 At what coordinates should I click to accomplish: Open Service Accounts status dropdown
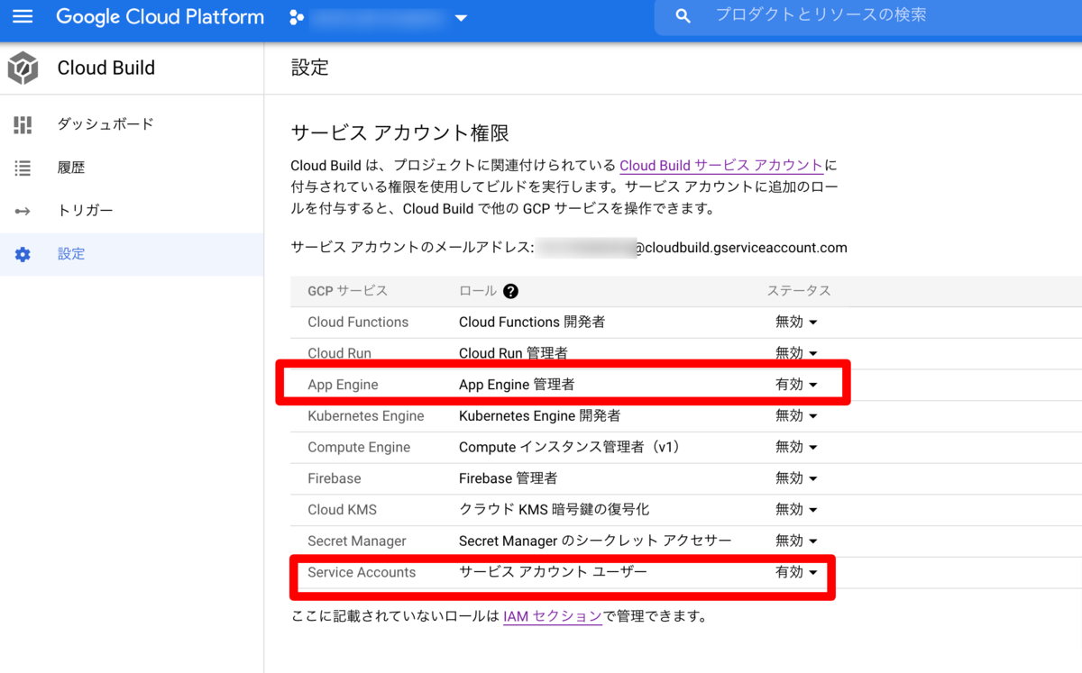[x=796, y=572]
